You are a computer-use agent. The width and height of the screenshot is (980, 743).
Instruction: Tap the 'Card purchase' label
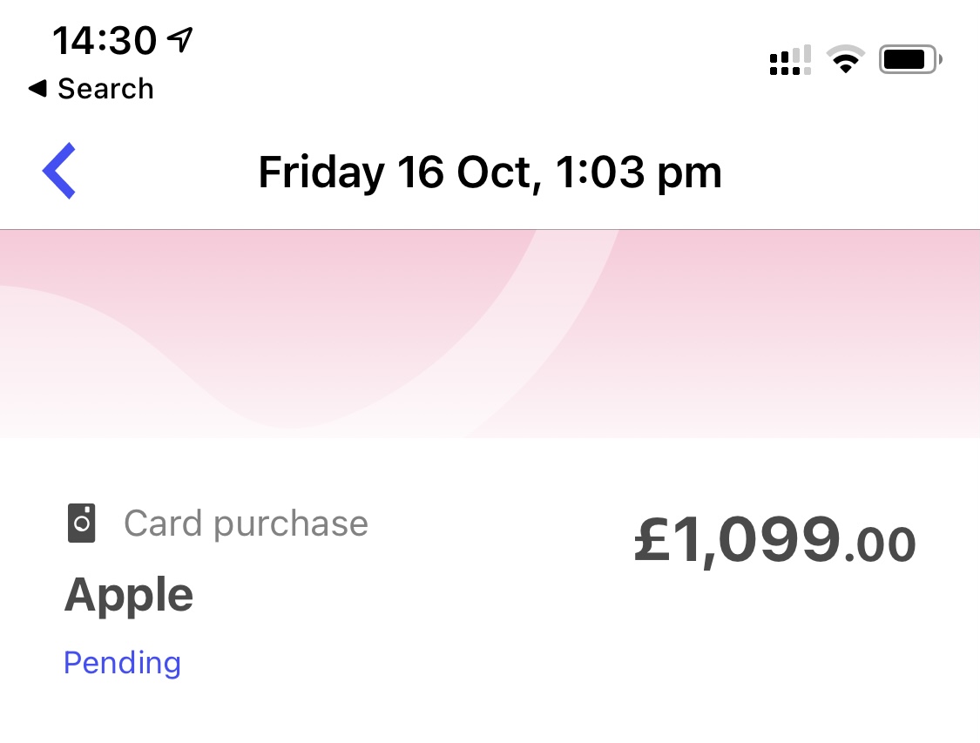click(247, 523)
